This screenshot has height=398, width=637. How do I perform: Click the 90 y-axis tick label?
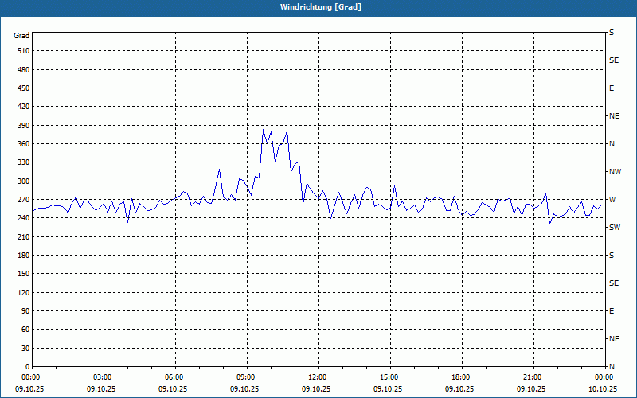pyautogui.click(x=25, y=311)
